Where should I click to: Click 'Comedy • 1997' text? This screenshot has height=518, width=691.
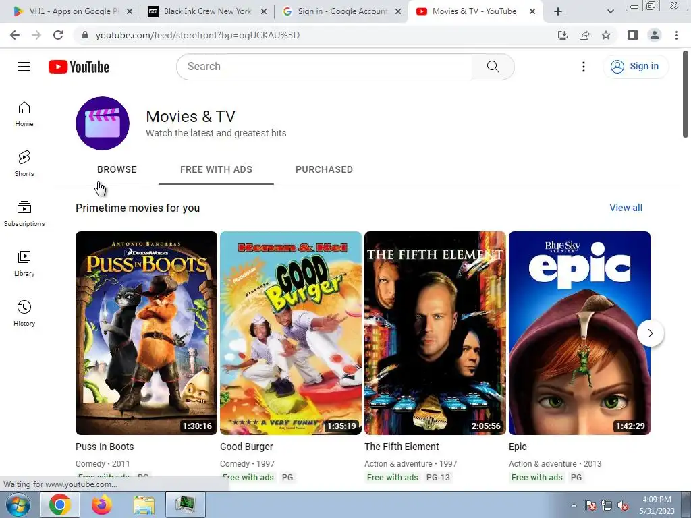(247, 464)
